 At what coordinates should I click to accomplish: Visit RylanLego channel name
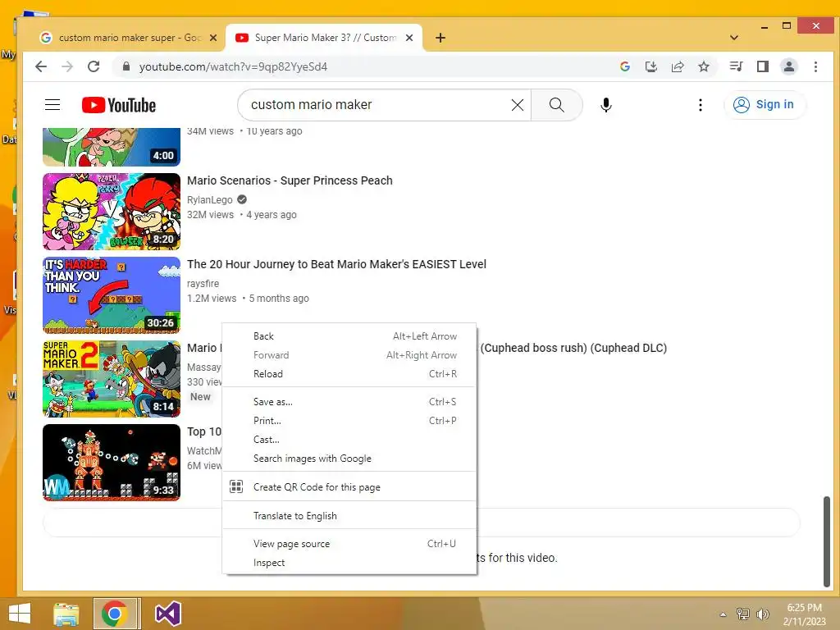coord(209,200)
